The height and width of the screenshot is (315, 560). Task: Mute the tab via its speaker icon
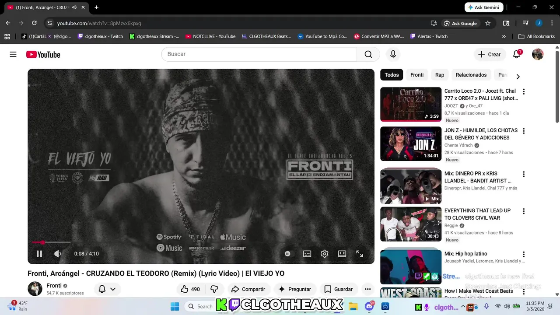click(74, 7)
